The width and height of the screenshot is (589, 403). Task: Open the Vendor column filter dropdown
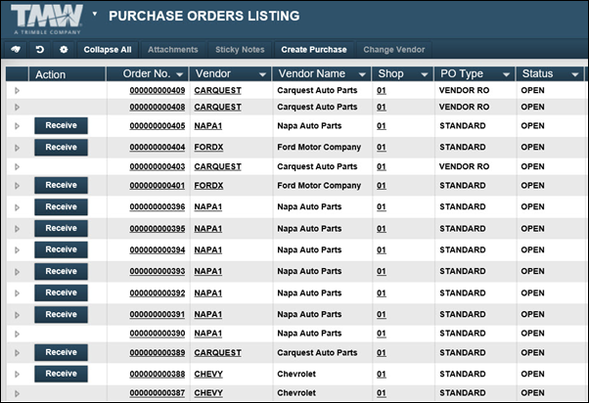point(262,74)
